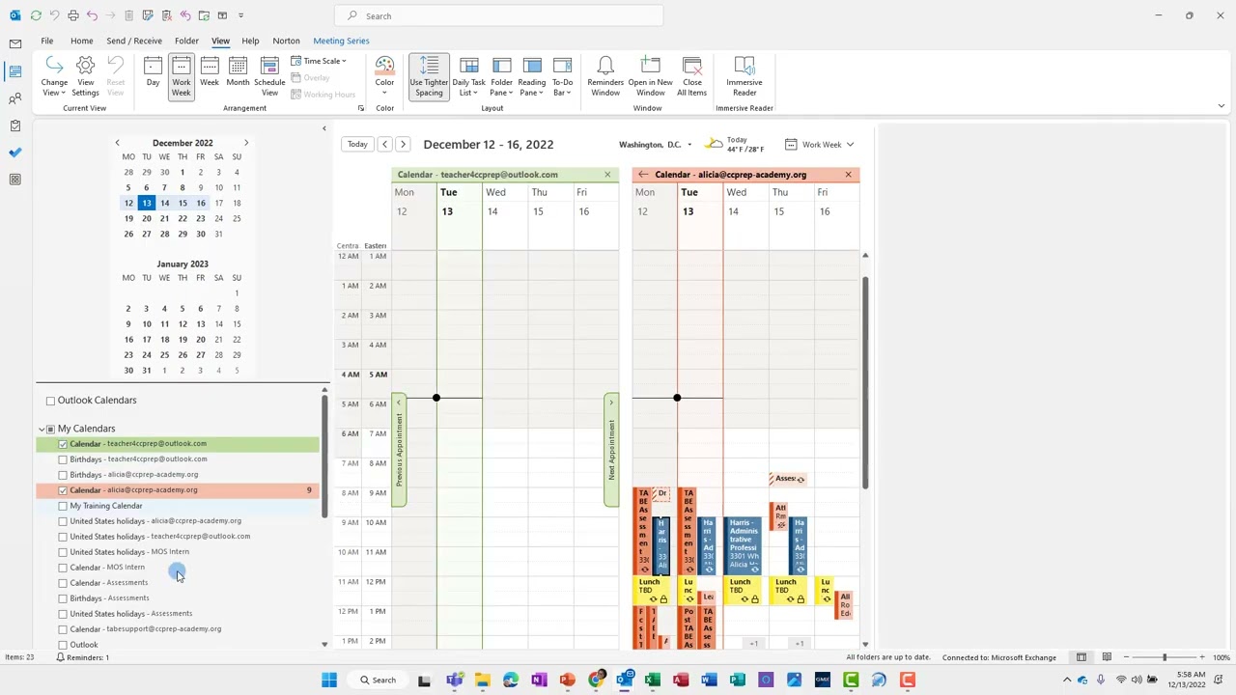This screenshot has height=695, width=1236.
Task: Open Arrangement group dialog launcher
Action: tap(360, 108)
